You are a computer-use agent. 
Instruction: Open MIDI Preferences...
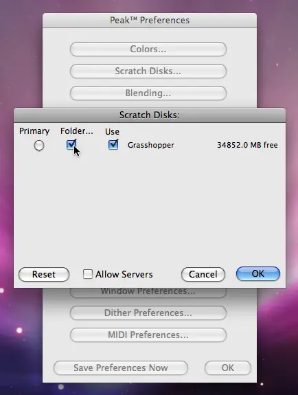pyautogui.click(x=148, y=335)
